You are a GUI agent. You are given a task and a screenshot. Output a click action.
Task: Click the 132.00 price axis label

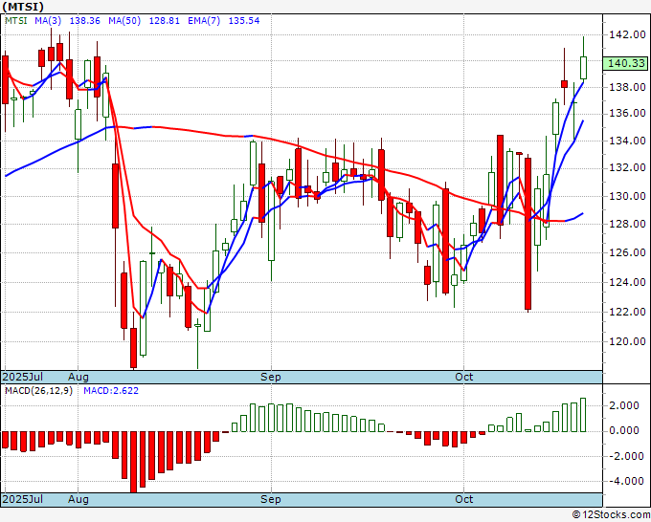point(627,168)
